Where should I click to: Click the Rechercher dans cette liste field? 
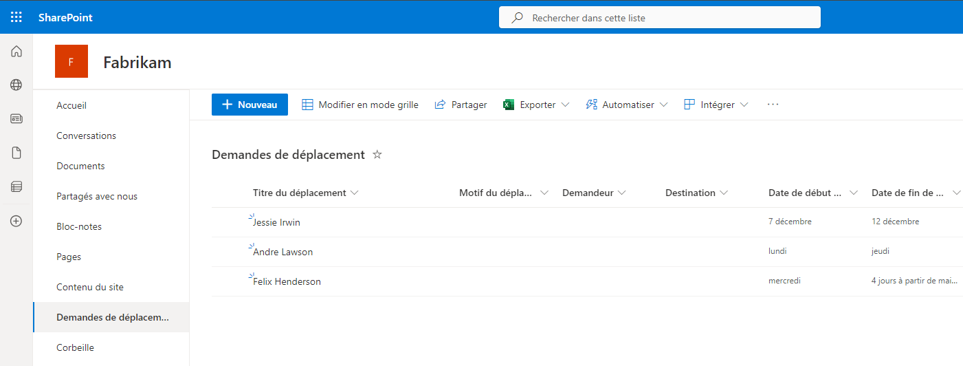pyautogui.click(x=660, y=18)
